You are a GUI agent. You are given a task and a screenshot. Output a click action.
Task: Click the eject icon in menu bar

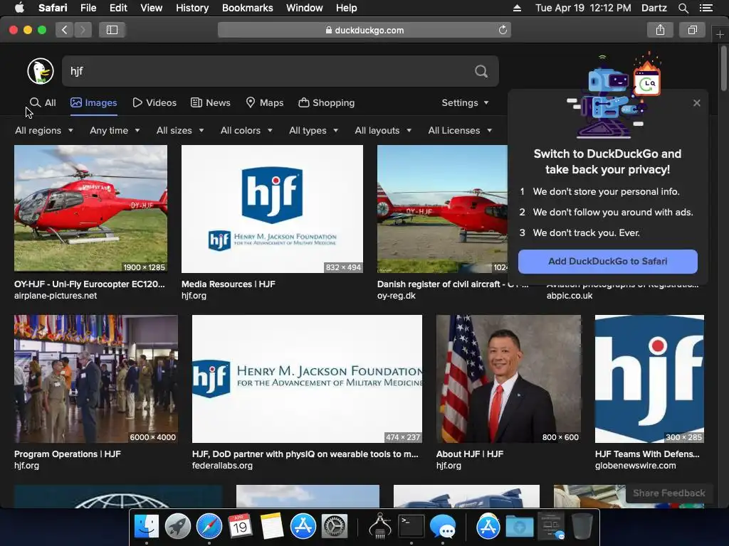517,8
